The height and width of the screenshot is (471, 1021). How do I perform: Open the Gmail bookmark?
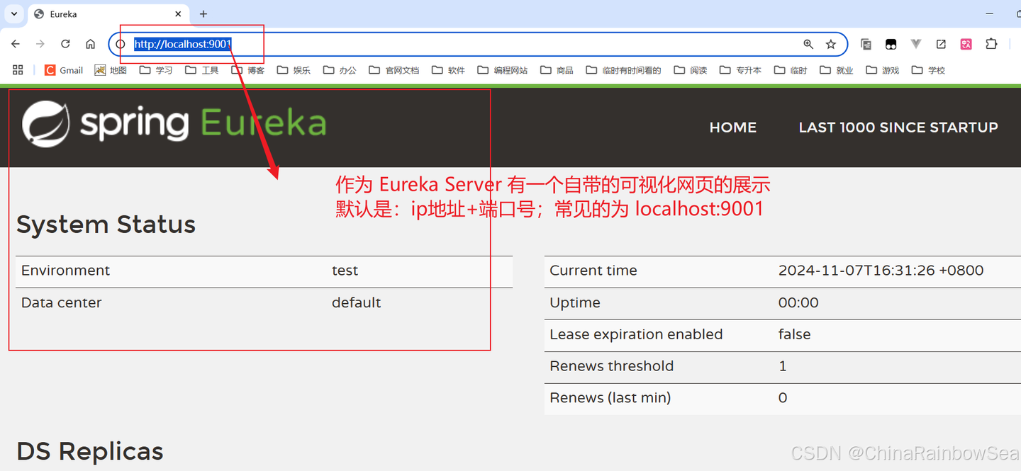tap(63, 69)
